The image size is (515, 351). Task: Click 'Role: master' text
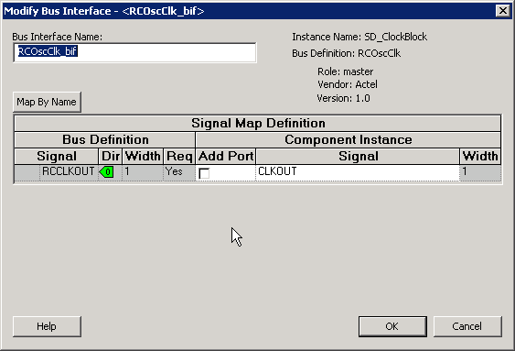346,71
